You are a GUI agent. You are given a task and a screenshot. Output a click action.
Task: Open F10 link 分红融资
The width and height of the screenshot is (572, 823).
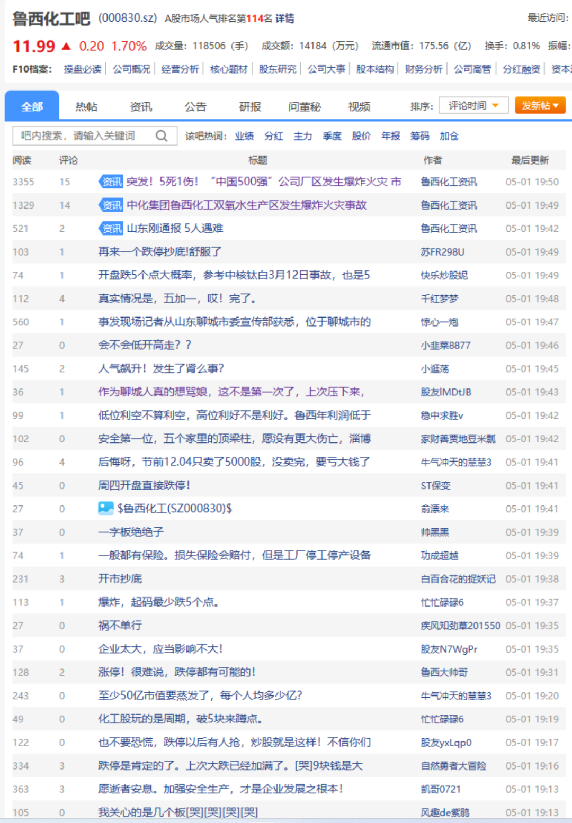pos(521,69)
